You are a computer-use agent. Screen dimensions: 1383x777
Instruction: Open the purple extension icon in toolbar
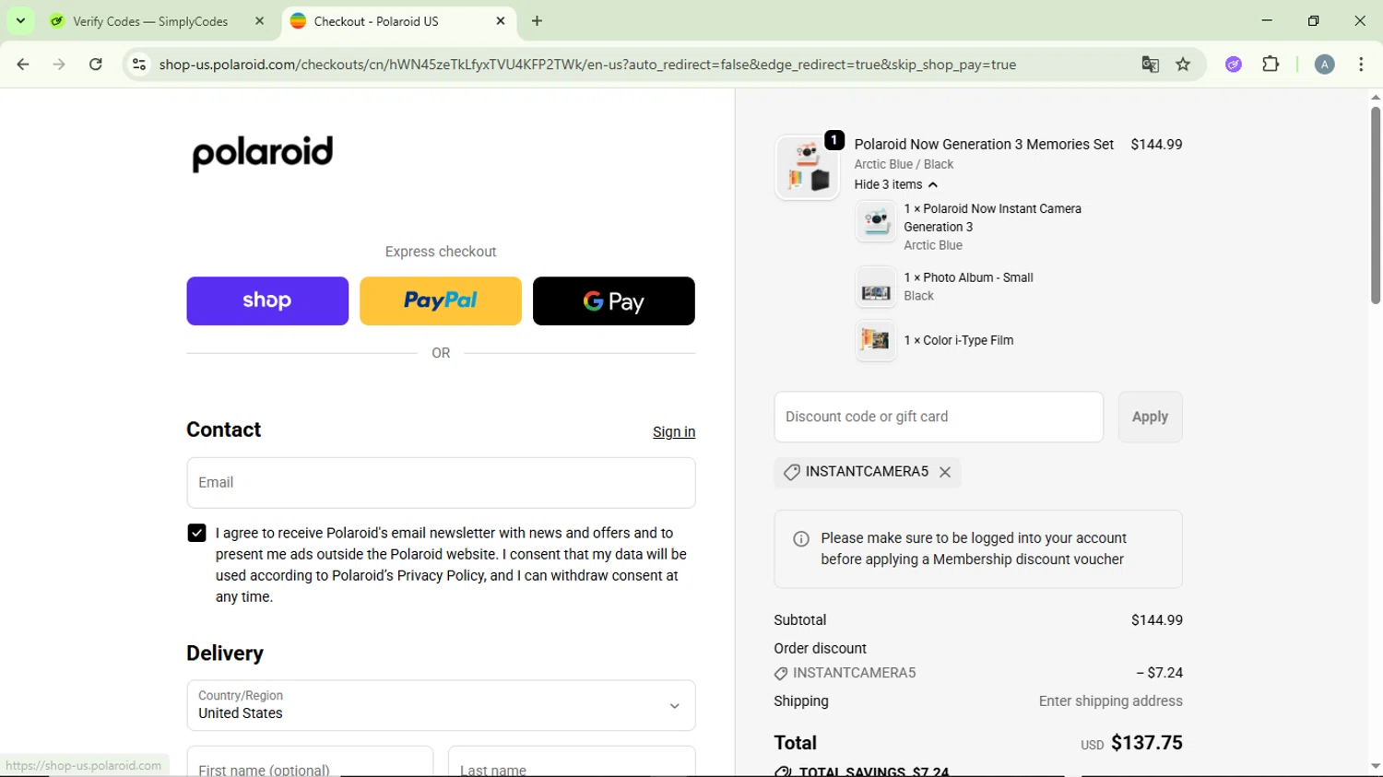click(1234, 65)
